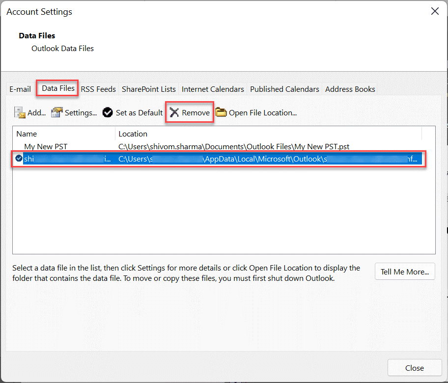Click default checkmark icon on selected data file
The height and width of the screenshot is (383, 448).
point(19,158)
